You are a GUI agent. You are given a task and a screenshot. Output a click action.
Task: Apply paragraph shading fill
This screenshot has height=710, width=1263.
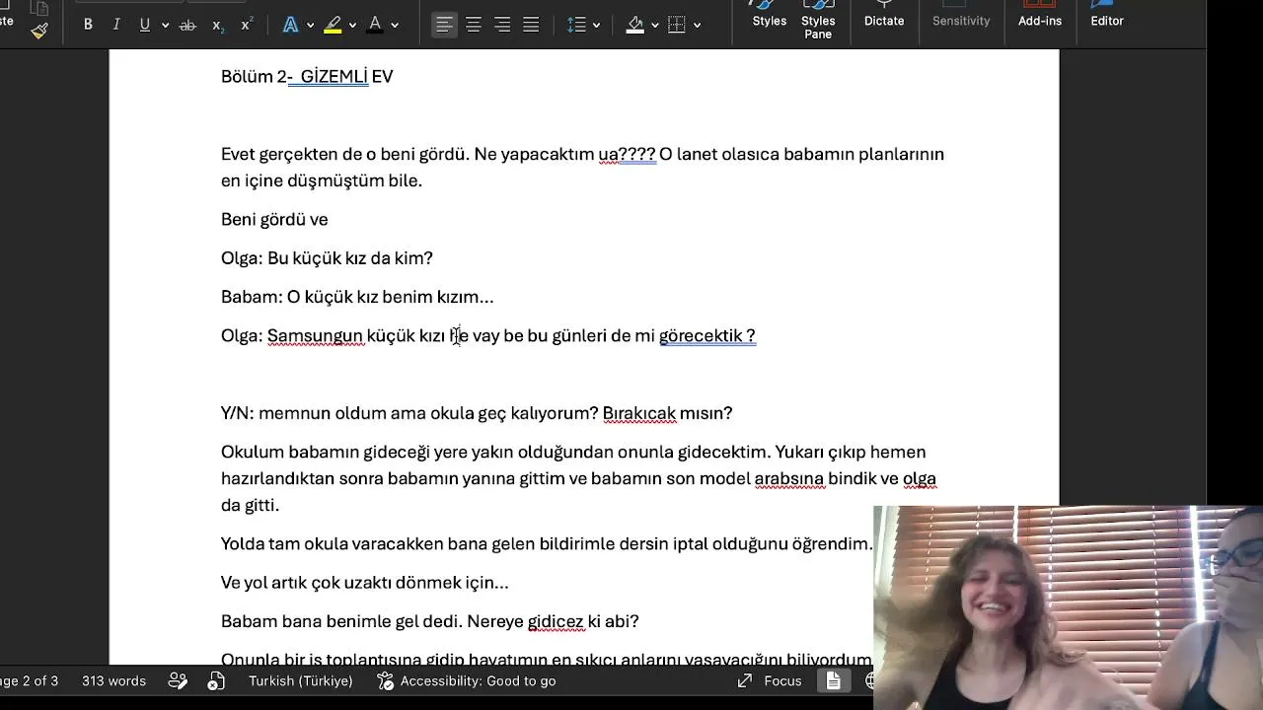635,25
